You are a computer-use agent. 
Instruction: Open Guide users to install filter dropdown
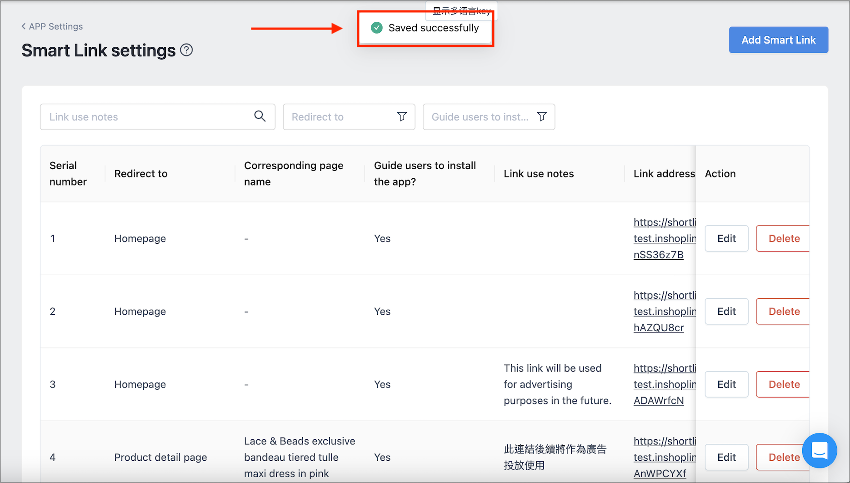click(489, 117)
